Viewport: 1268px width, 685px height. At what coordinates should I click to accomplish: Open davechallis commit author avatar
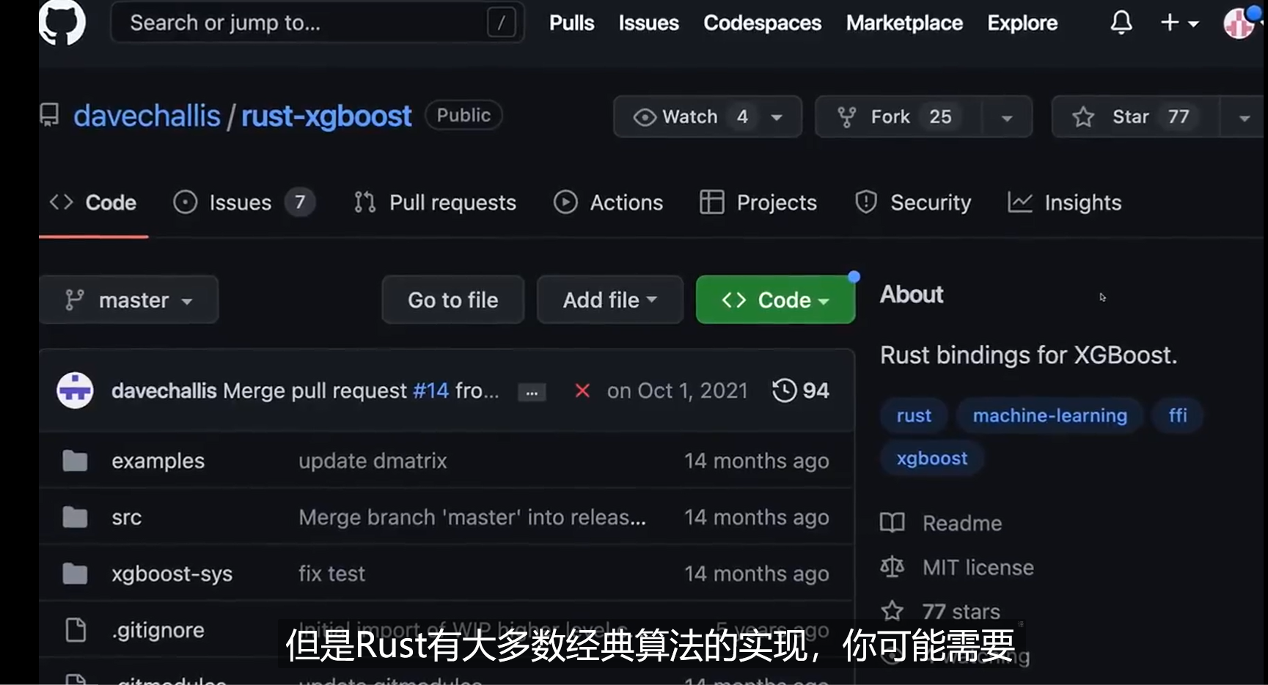tap(75, 390)
